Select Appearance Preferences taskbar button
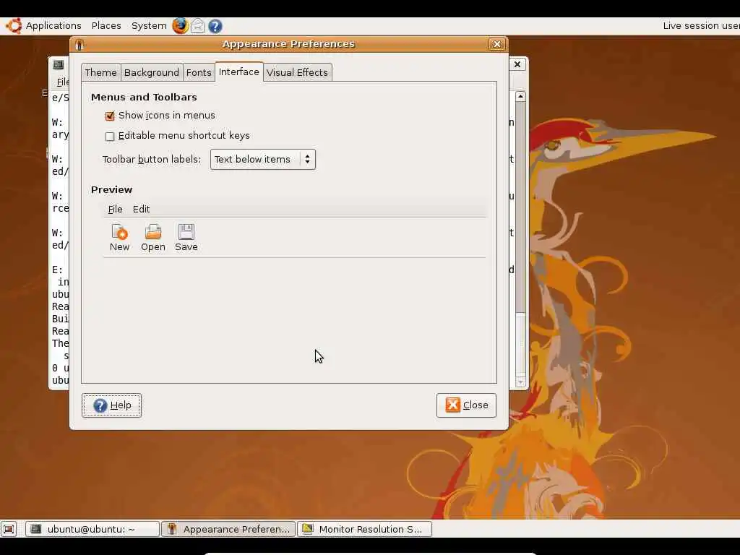This screenshot has height=555, width=740. 228,529
